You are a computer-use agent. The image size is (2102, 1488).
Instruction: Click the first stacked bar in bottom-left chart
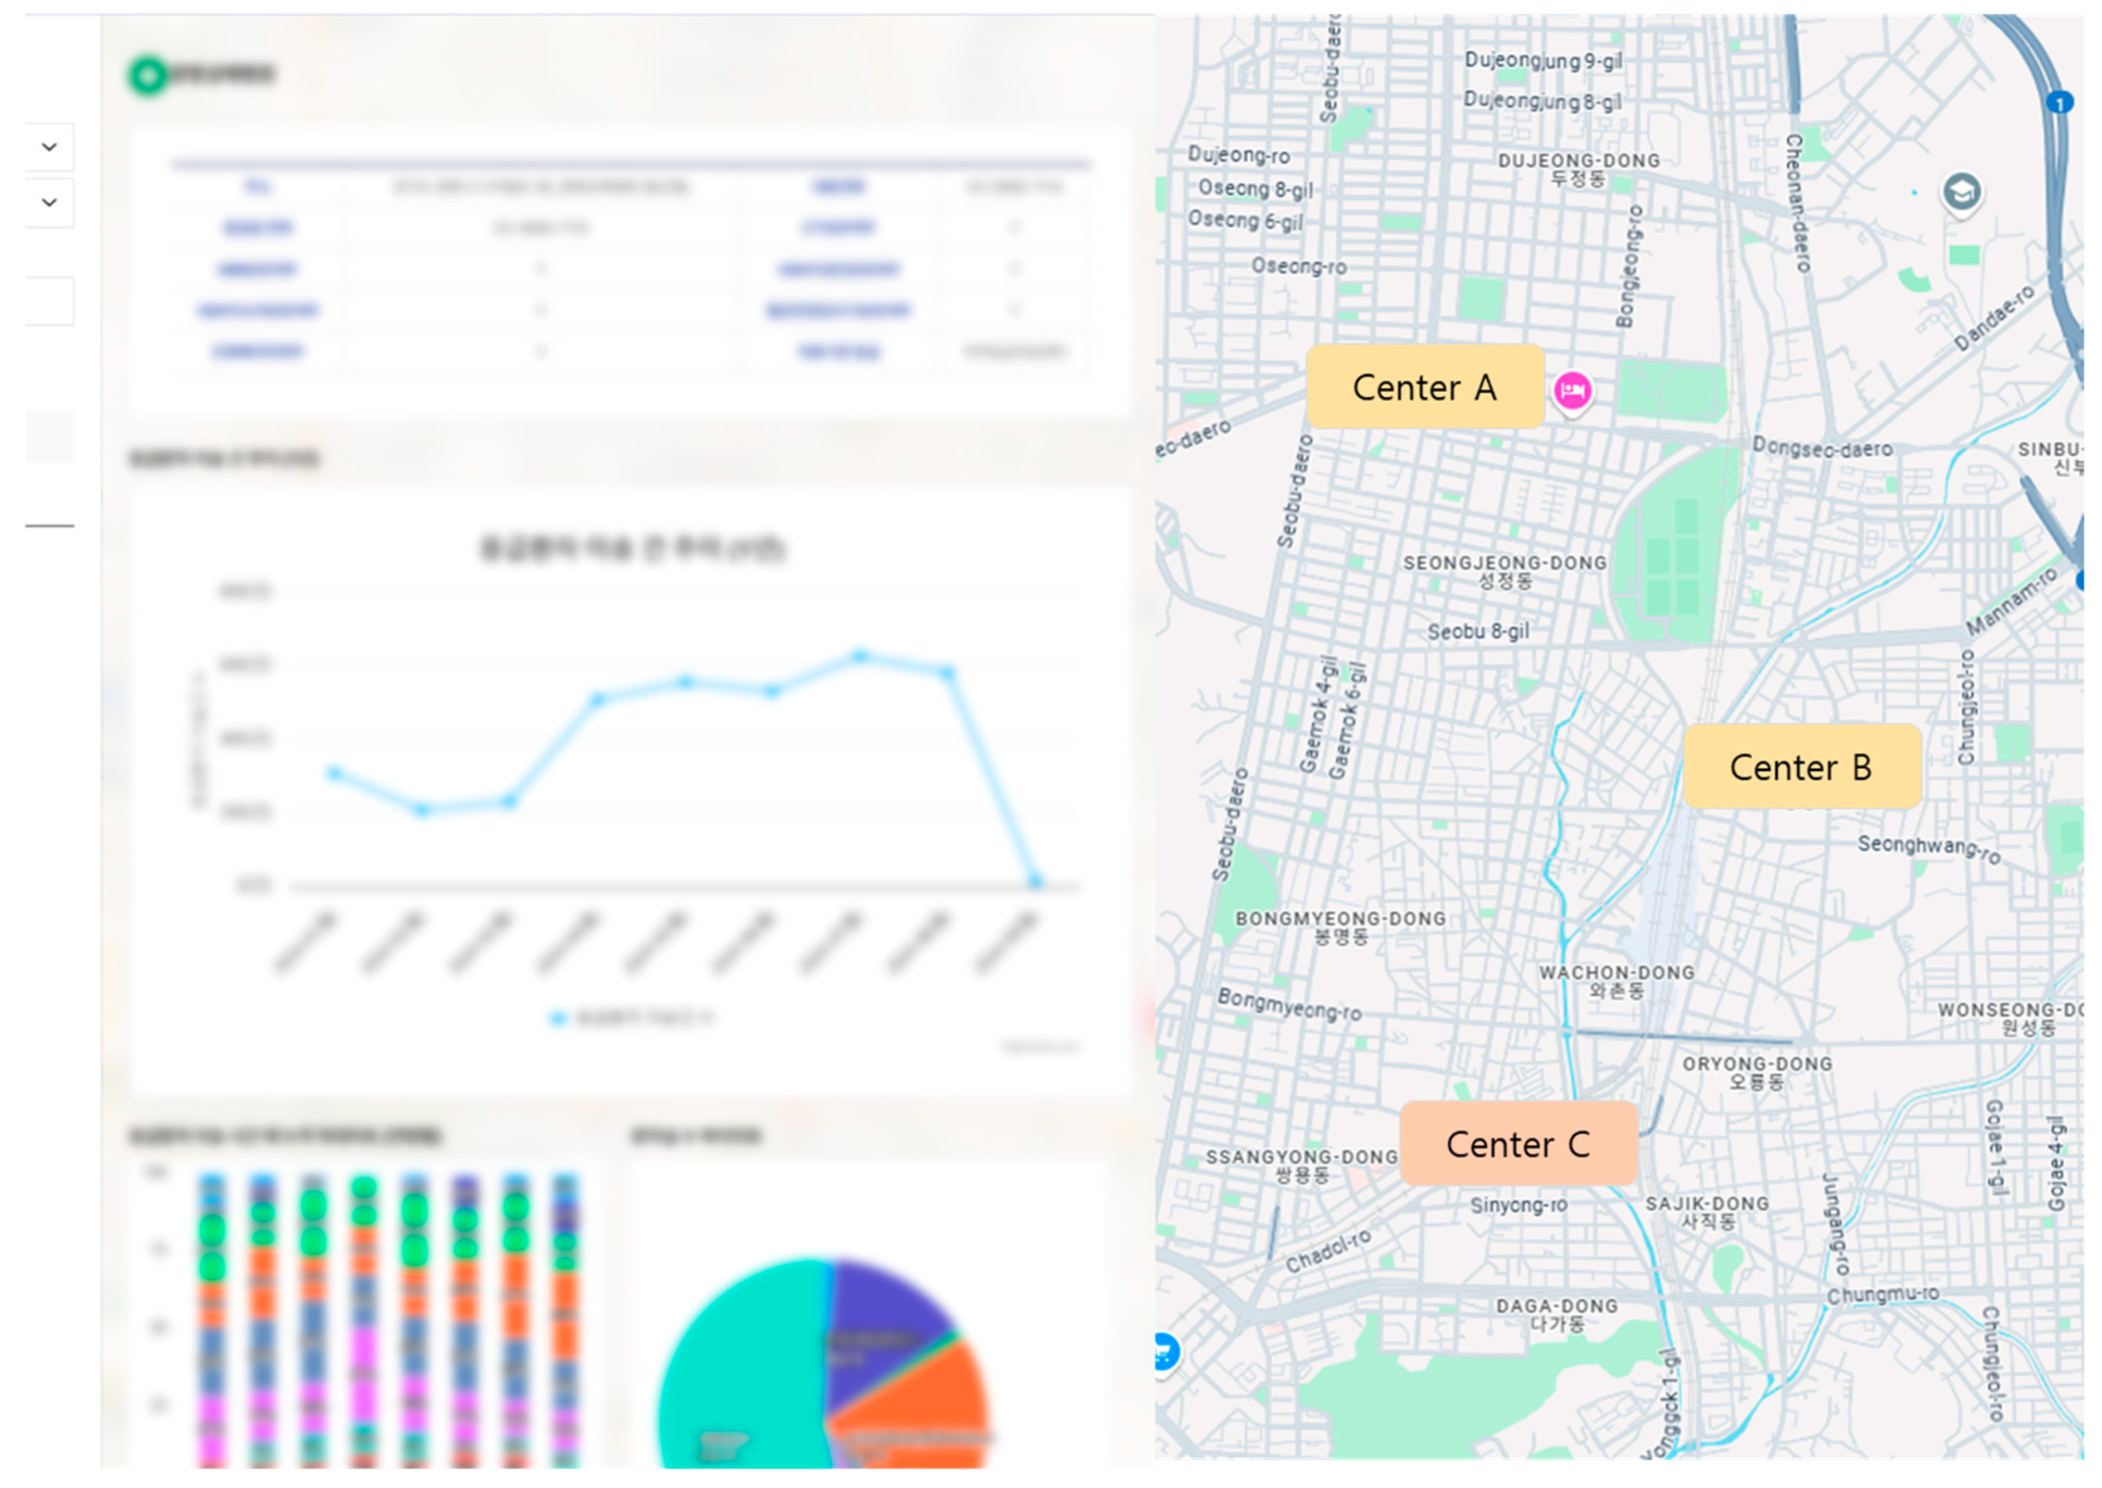click(x=213, y=1320)
